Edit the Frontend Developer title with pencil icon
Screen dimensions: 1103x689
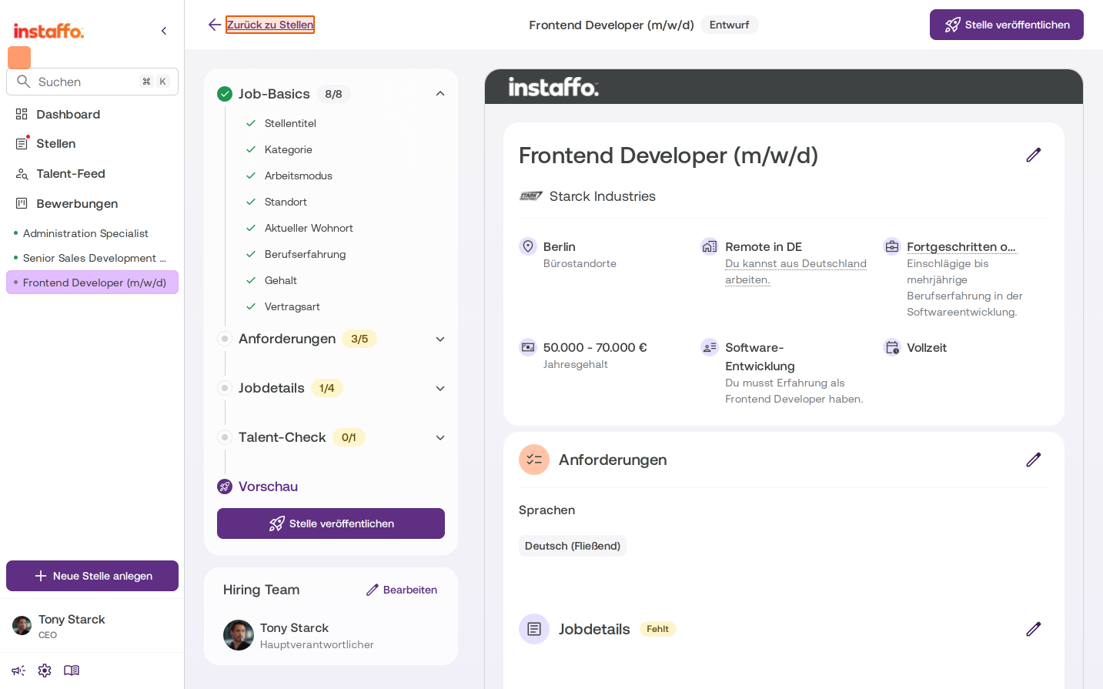(x=1034, y=155)
